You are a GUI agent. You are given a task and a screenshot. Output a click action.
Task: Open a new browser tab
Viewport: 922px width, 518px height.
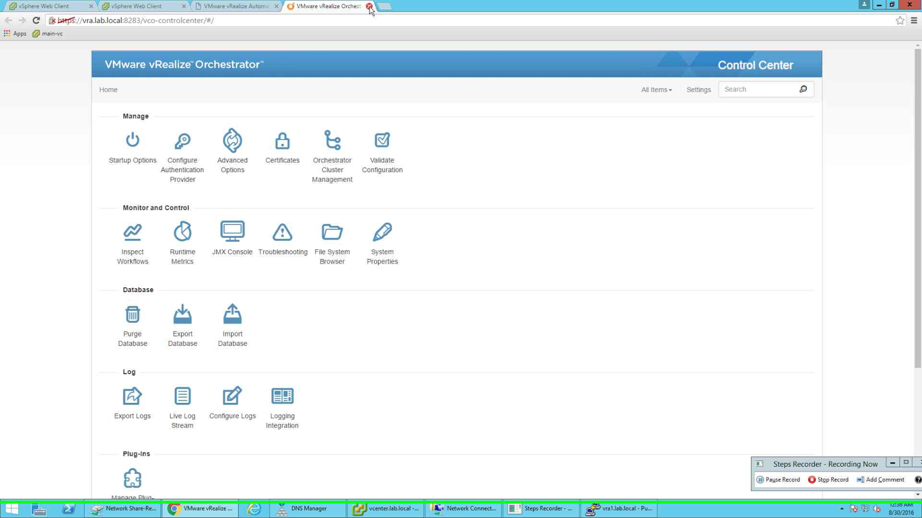385,6
